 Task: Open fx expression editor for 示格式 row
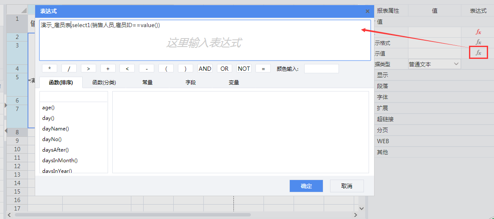pyautogui.click(x=478, y=42)
